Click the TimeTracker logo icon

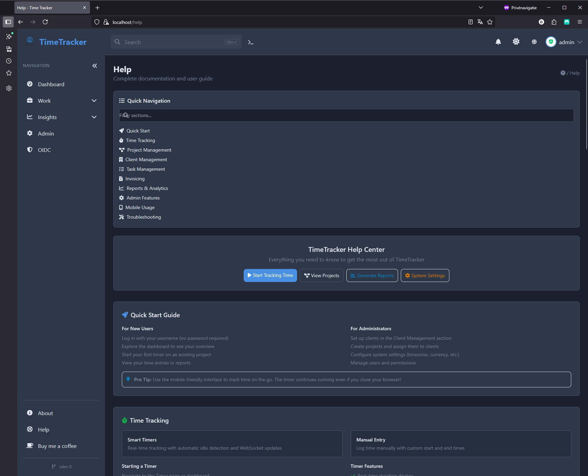point(30,41)
